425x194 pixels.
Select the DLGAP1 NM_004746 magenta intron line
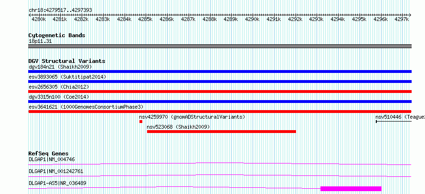click(220, 163)
